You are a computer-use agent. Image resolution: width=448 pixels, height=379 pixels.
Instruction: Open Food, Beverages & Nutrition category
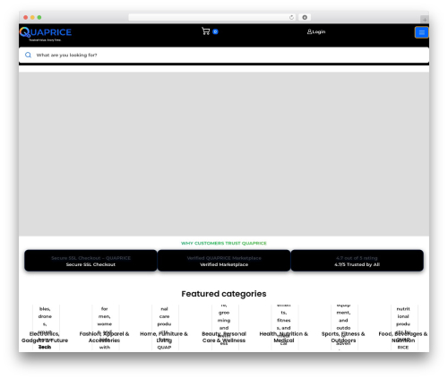click(403, 337)
